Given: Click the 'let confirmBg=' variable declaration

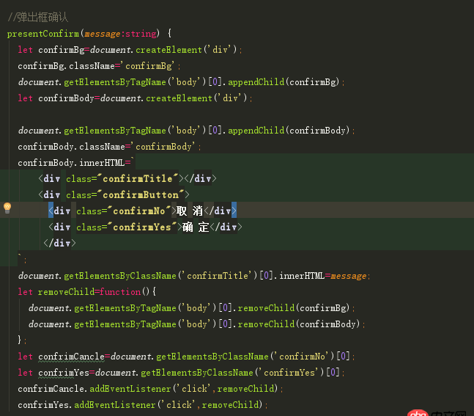Looking at the screenshot, I should click(x=53, y=50).
